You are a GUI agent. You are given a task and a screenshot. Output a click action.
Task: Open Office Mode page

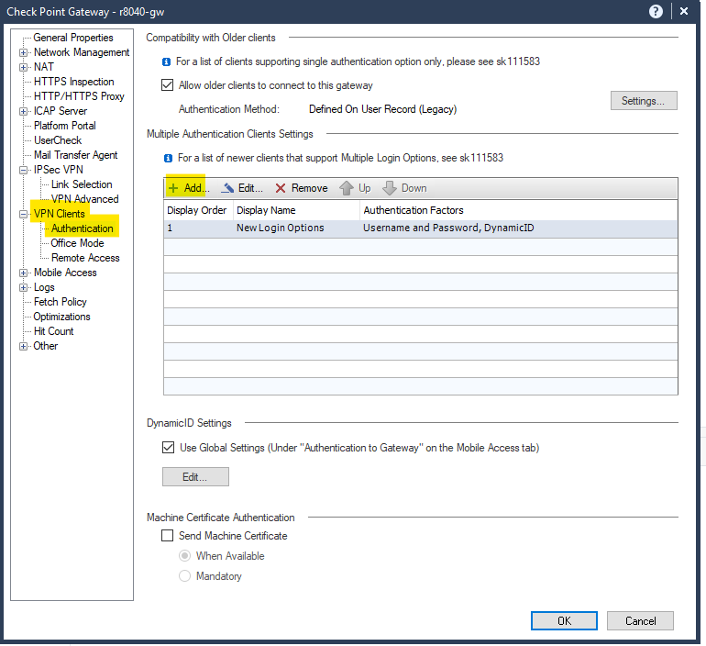tap(77, 243)
